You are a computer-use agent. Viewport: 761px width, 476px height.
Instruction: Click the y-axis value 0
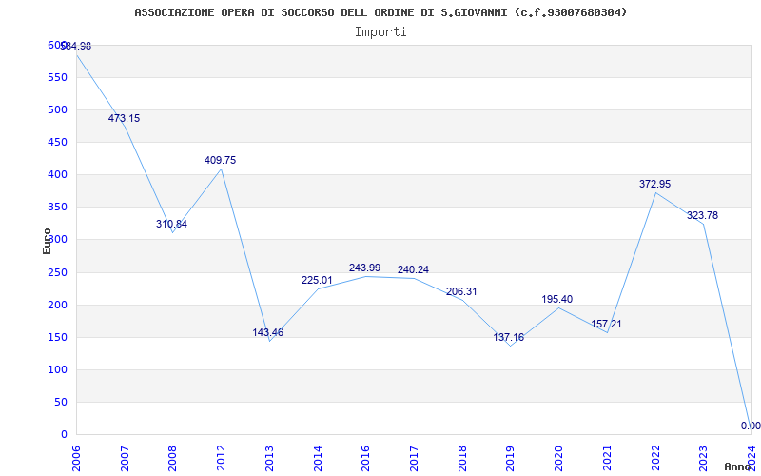(x=64, y=435)
